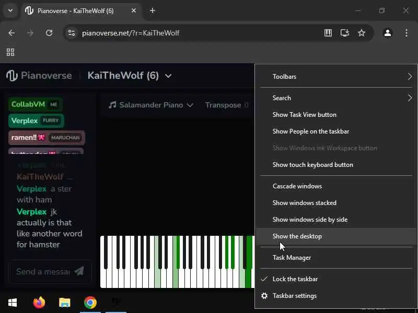The height and width of the screenshot is (313, 418).
Task: Bookmark this page with the star icon
Action: pos(362,33)
